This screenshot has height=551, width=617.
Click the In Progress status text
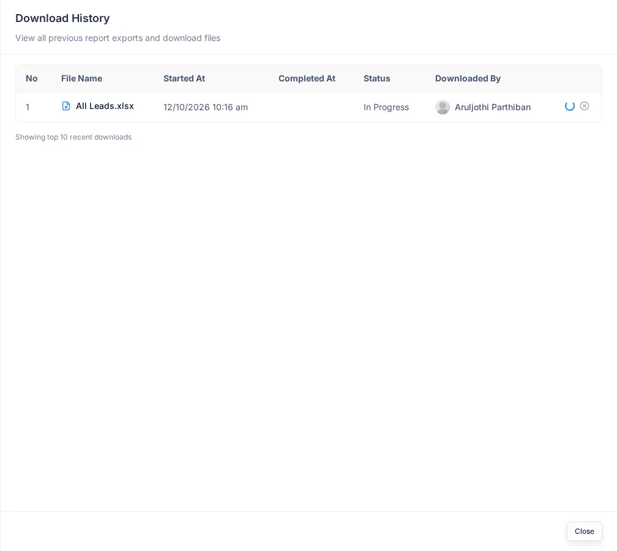tap(386, 107)
